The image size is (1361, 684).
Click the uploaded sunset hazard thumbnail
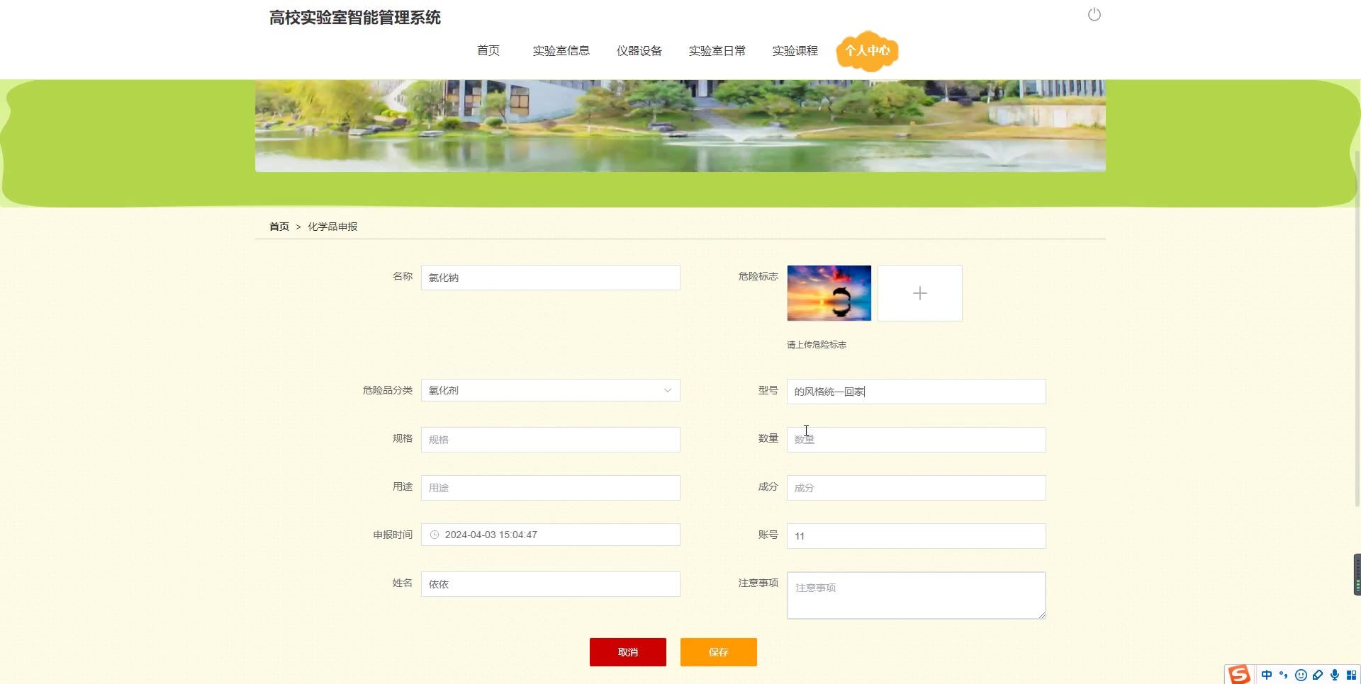click(829, 293)
